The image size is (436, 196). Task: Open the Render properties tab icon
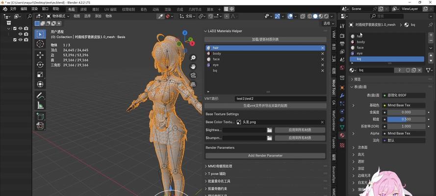pos(342,36)
